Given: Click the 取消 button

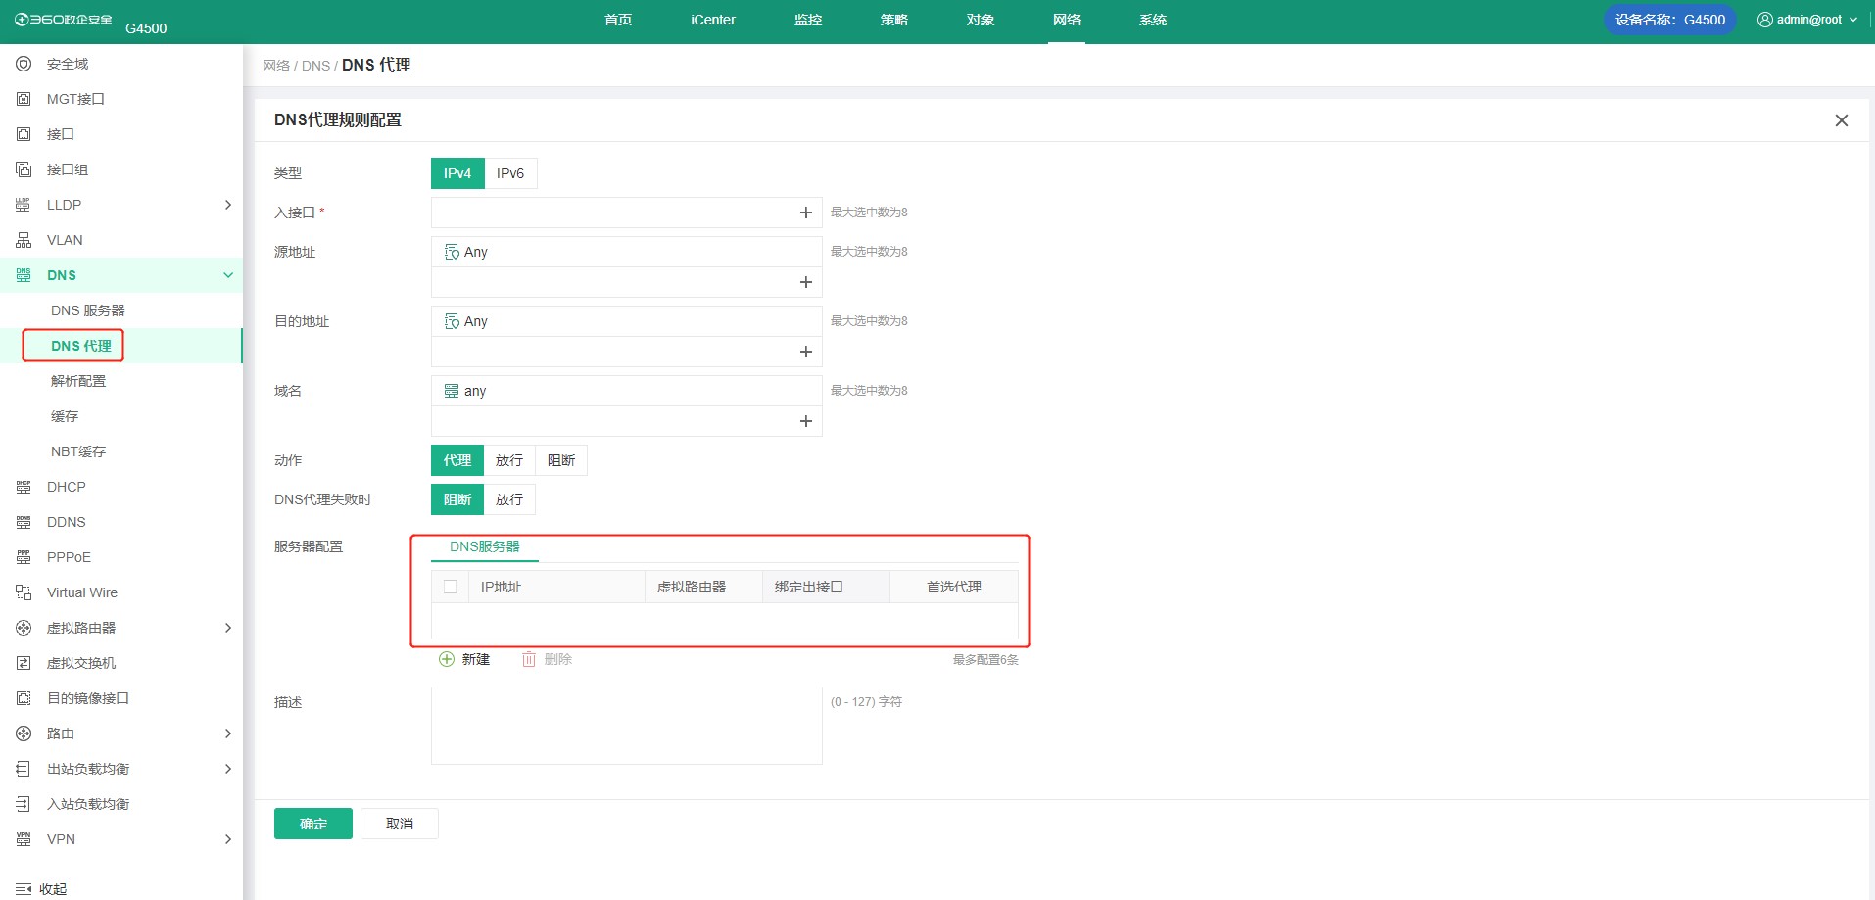Looking at the screenshot, I should 400,824.
